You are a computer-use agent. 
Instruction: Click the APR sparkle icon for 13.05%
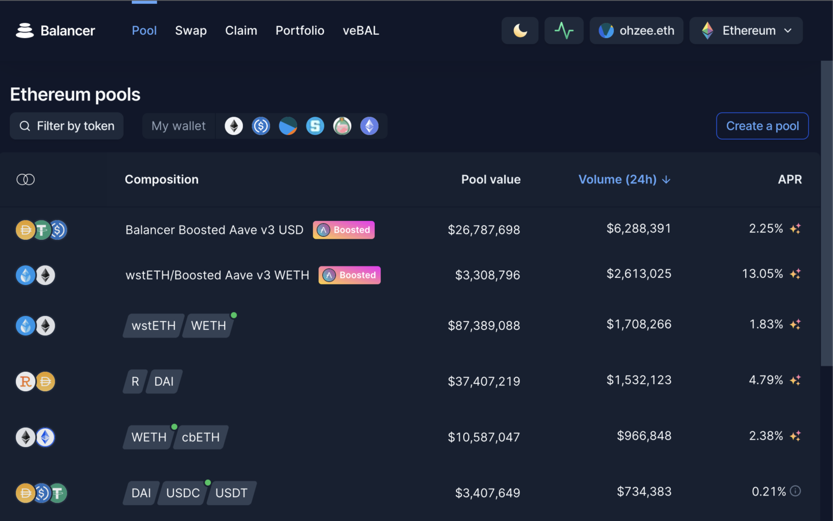(x=795, y=274)
